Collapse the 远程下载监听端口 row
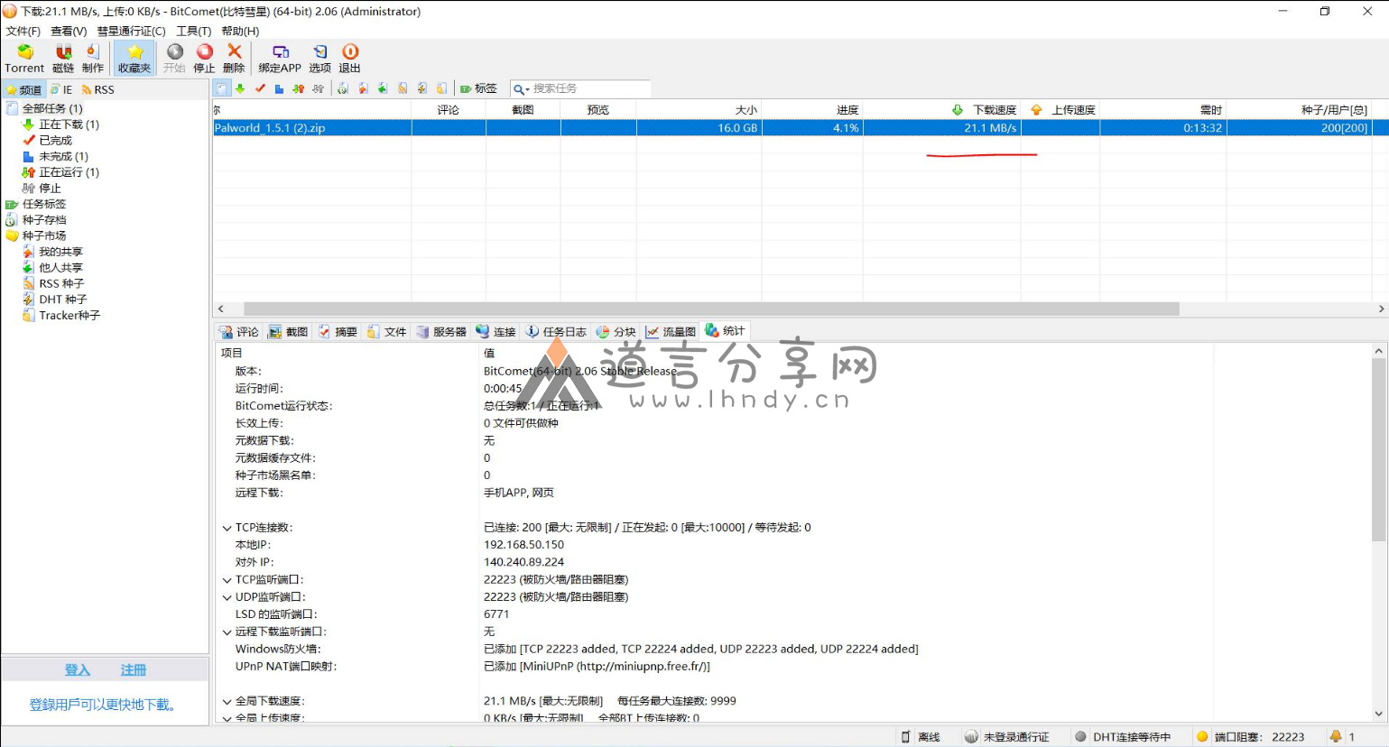The height and width of the screenshot is (747, 1389). [x=227, y=632]
